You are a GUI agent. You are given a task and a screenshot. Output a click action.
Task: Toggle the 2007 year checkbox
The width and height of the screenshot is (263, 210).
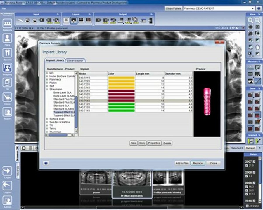(x=254, y=162)
